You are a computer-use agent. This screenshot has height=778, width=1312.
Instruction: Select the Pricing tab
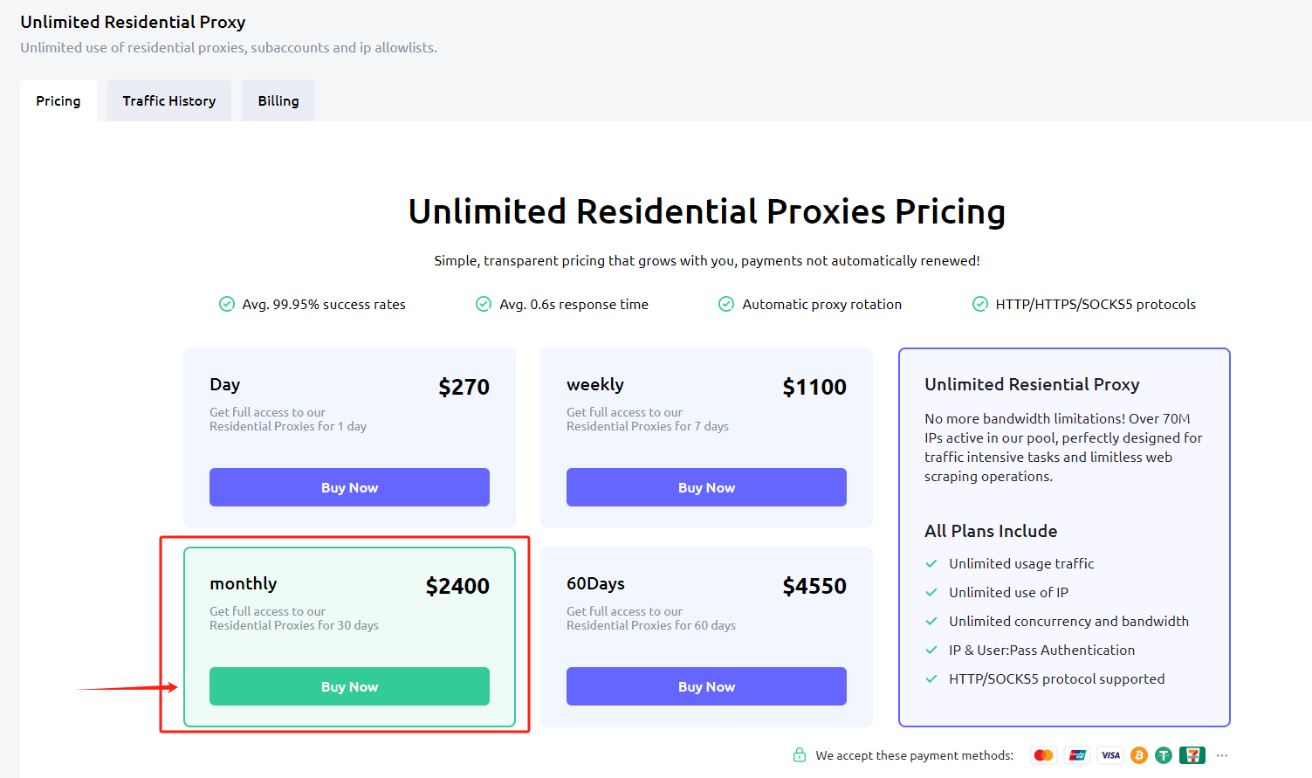tap(58, 101)
